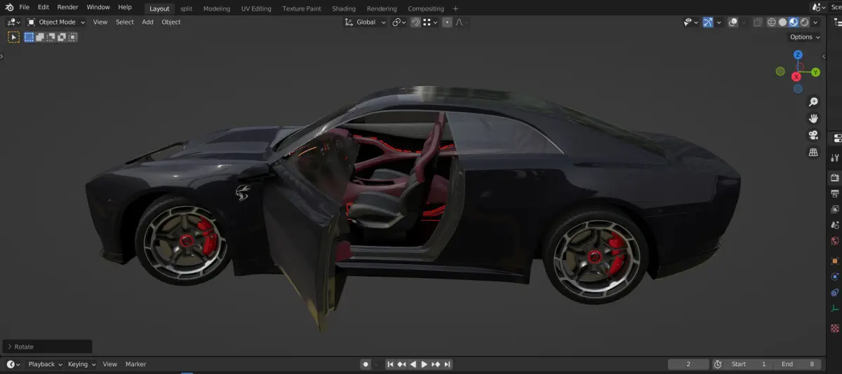Click the hand pan view icon
Screen dimensions: 842x374
coord(813,118)
